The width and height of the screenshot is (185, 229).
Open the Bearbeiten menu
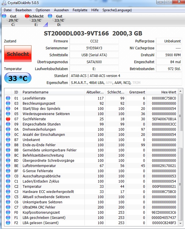pyautogui.click(x=24, y=10)
